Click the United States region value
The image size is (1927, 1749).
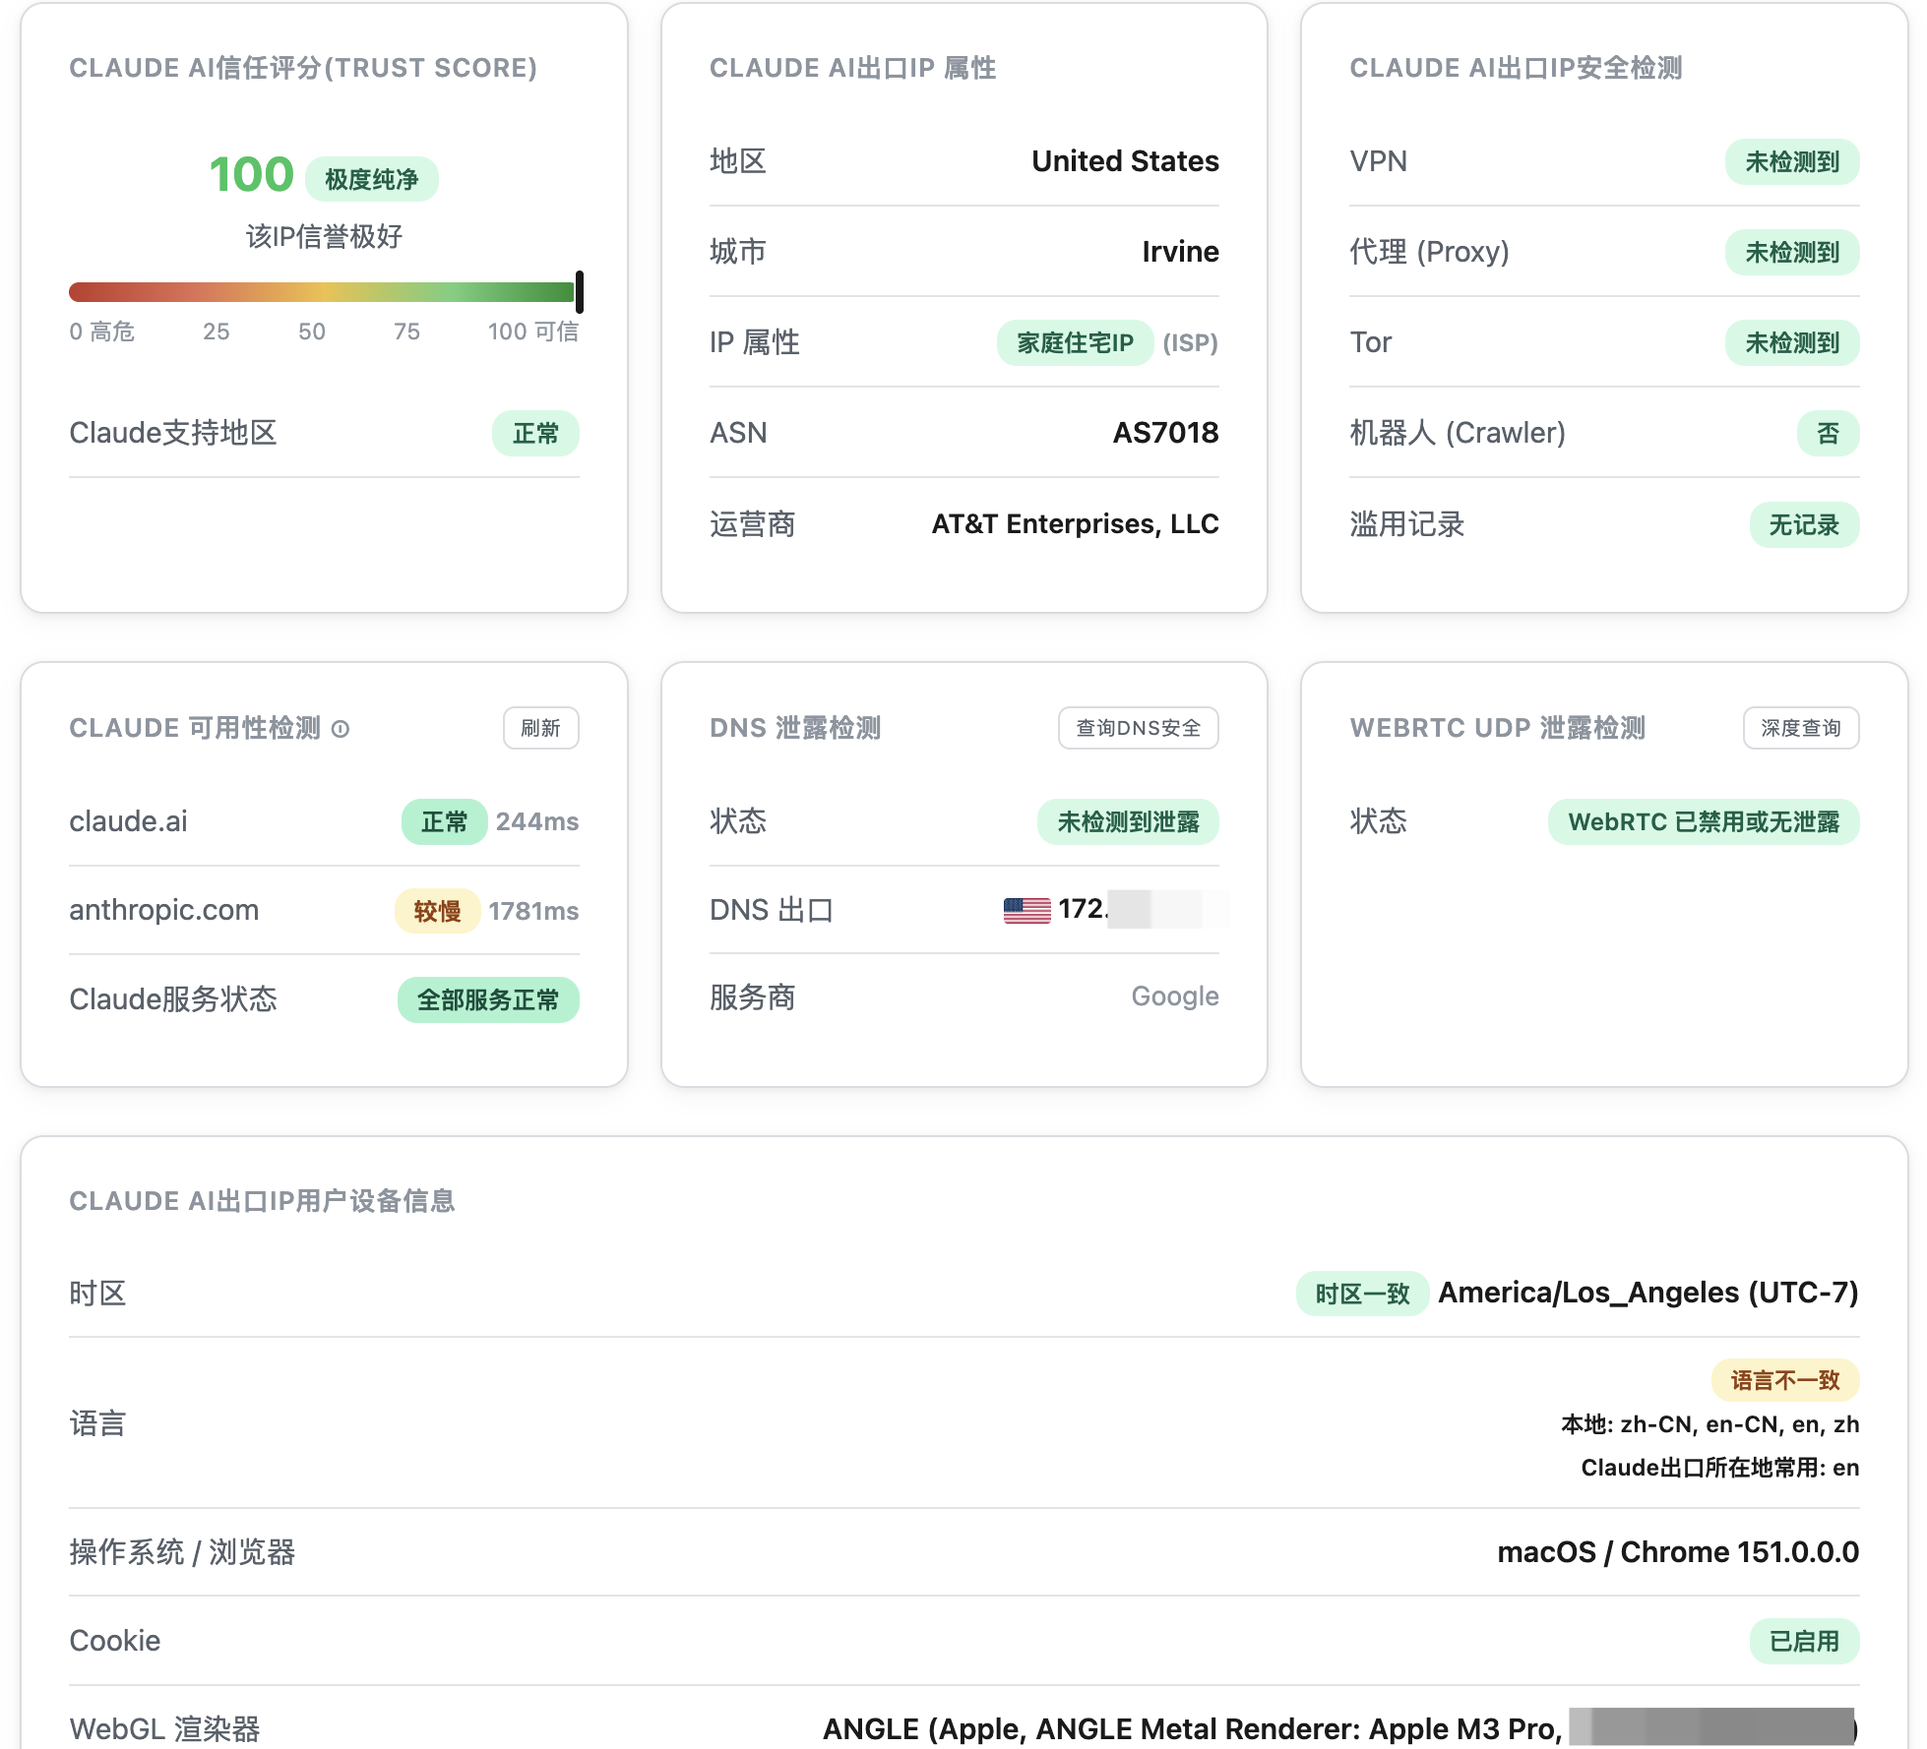point(1125,161)
